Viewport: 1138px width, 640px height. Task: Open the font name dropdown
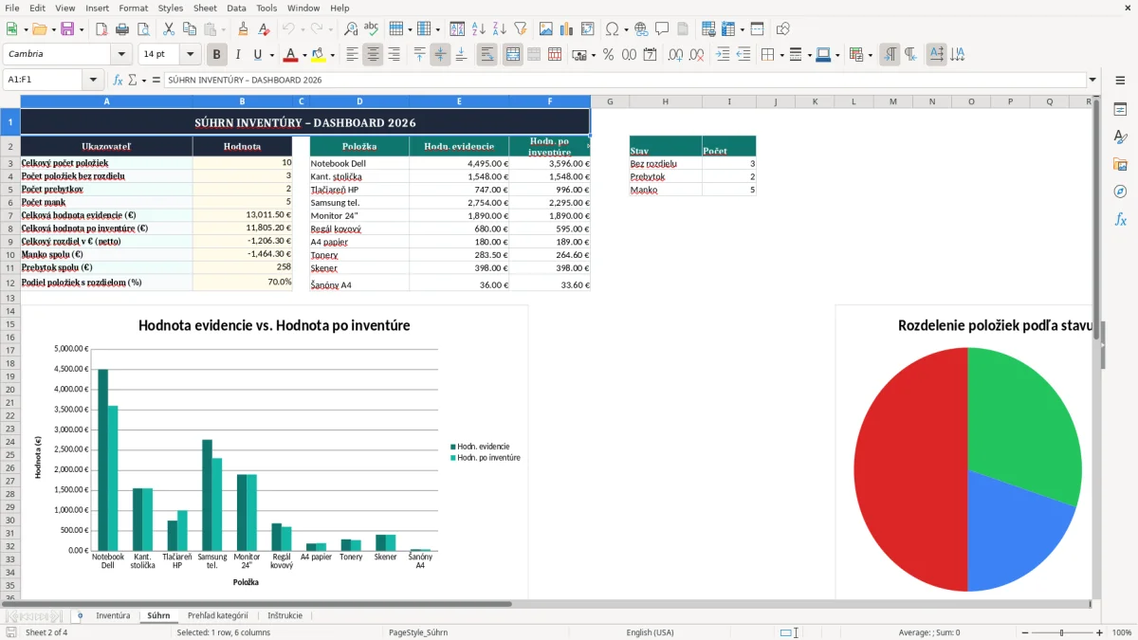coord(121,55)
